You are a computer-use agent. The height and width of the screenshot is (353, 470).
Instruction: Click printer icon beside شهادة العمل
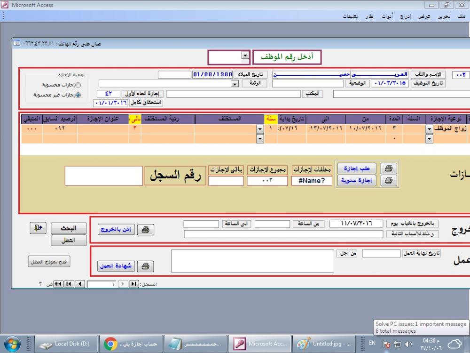tap(145, 266)
